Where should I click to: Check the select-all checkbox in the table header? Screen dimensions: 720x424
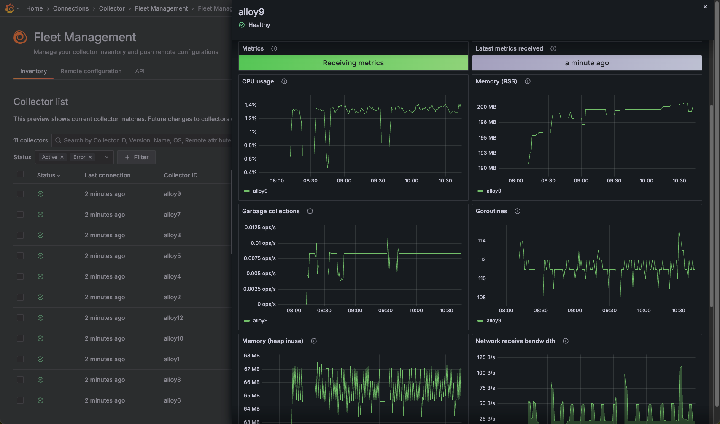(20, 174)
